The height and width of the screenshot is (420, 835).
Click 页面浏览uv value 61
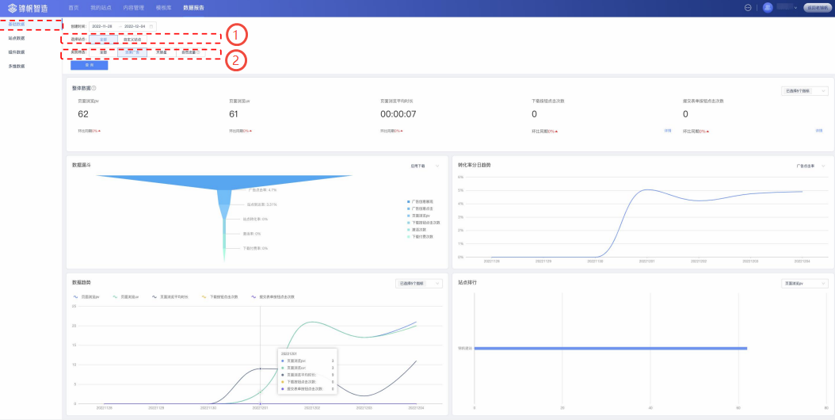(x=233, y=114)
